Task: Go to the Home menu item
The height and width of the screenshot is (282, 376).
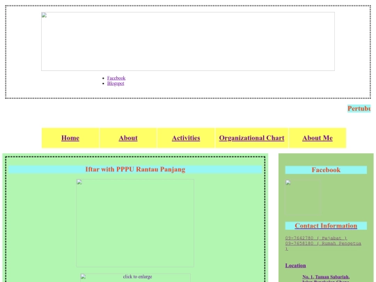Action: [x=70, y=138]
